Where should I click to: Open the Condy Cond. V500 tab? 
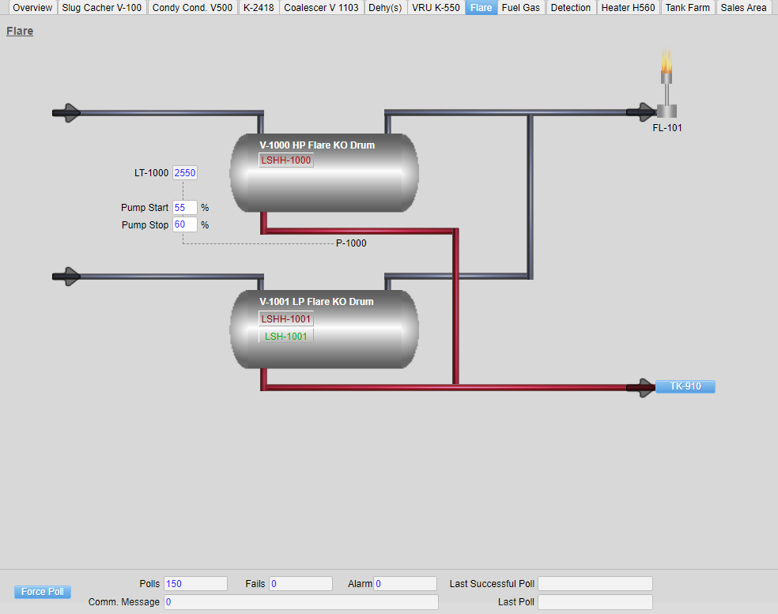point(192,7)
